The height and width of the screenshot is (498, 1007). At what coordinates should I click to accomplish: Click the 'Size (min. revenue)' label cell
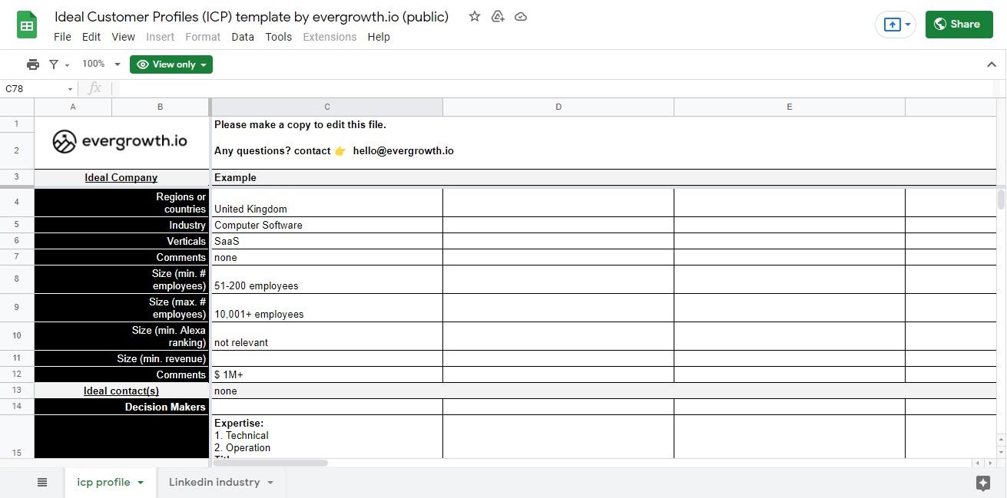(x=121, y=358)
